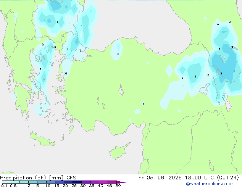242x187 pixels.
Task: Click the legend tick label '50'
Action: coord(118,185)
